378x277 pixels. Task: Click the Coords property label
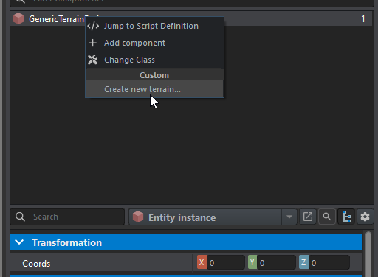pyautogui.click(x=36, y=264)
